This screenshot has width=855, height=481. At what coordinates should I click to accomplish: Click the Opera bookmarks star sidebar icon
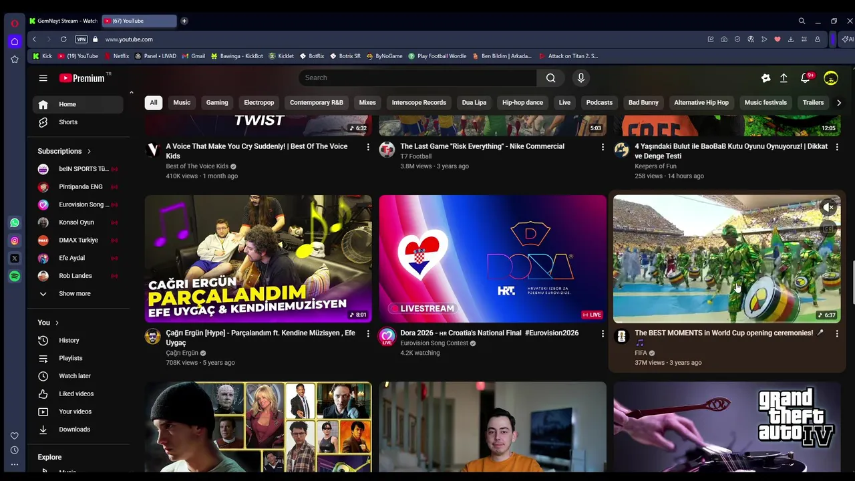click(15, 59)
